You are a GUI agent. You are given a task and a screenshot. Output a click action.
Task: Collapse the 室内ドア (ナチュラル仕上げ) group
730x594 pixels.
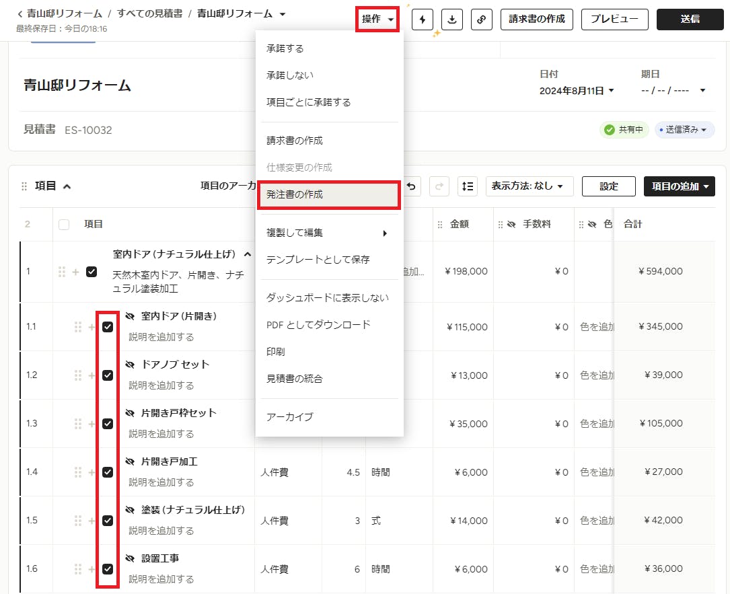pyautogui.click(x=248, y=255)
